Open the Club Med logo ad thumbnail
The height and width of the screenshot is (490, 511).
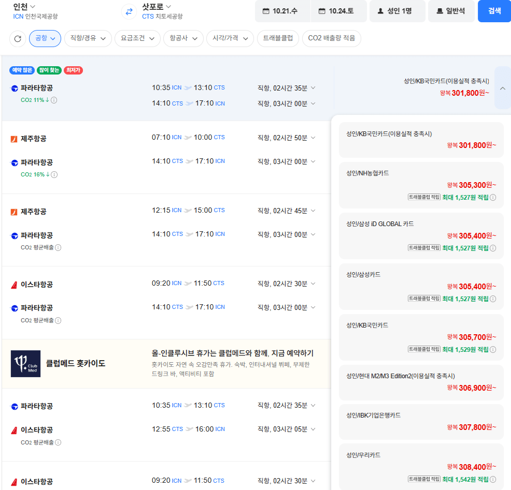click(x=26, y=364)
